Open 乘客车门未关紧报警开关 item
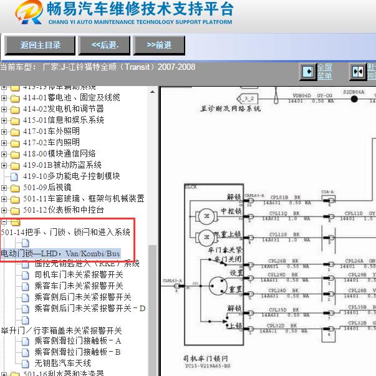The width and height of the screenshot is (376, 376). pos(79,286)
